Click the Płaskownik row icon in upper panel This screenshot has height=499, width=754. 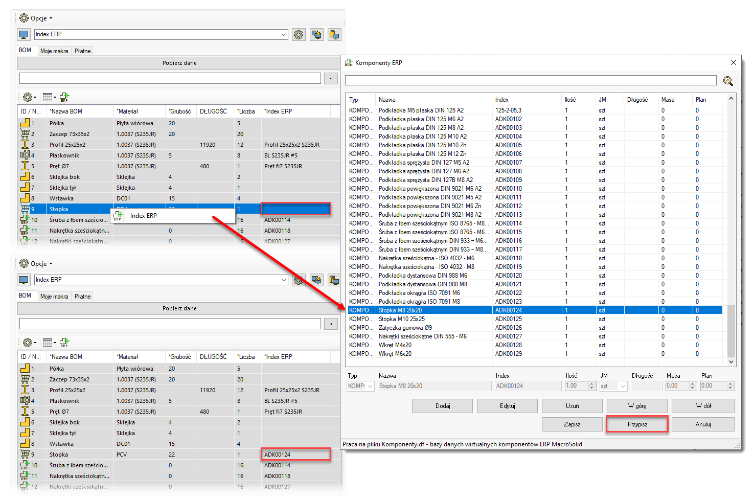(x=25, y=155)
